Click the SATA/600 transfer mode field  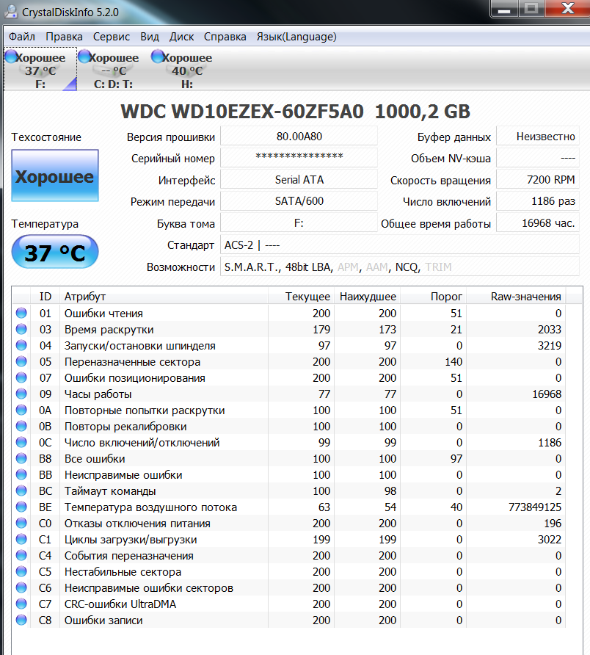click(299, 201)
